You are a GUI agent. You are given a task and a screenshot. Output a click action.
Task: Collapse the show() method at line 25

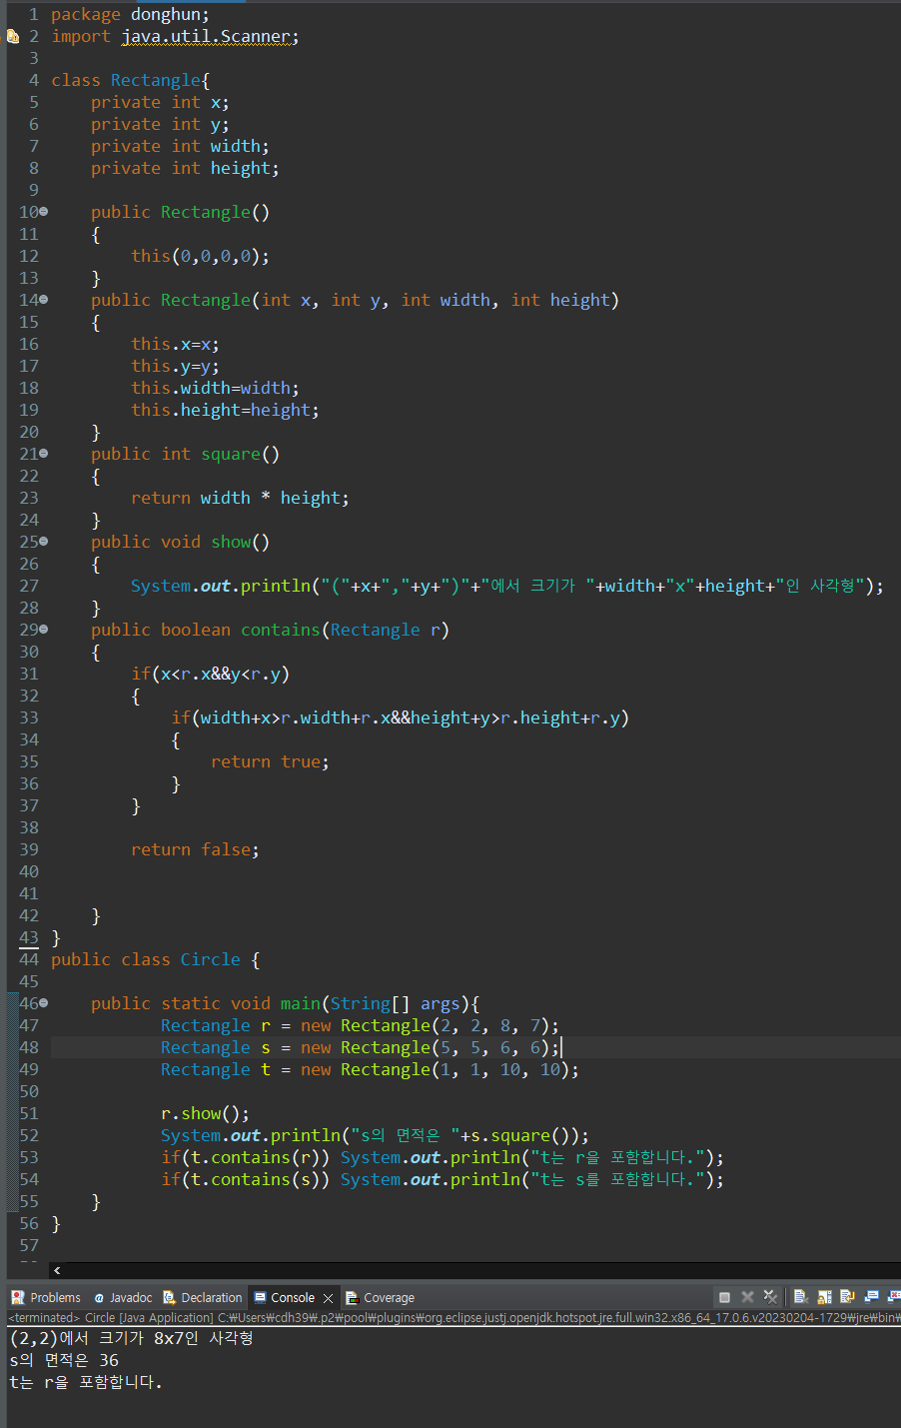[43, 542]
